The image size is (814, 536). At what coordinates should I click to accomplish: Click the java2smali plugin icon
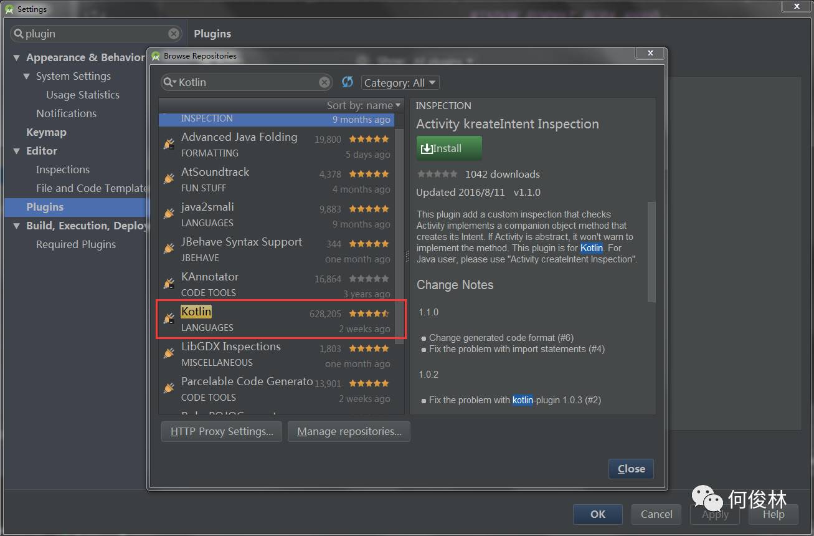coord(168,214)
